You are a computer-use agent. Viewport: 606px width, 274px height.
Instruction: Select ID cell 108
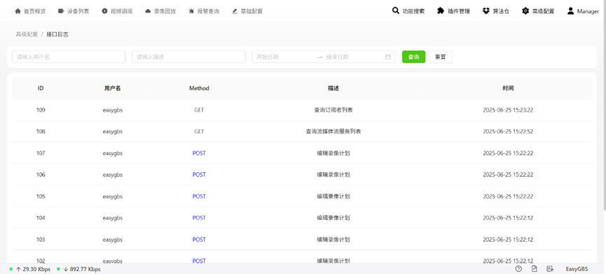pos(41,131)
